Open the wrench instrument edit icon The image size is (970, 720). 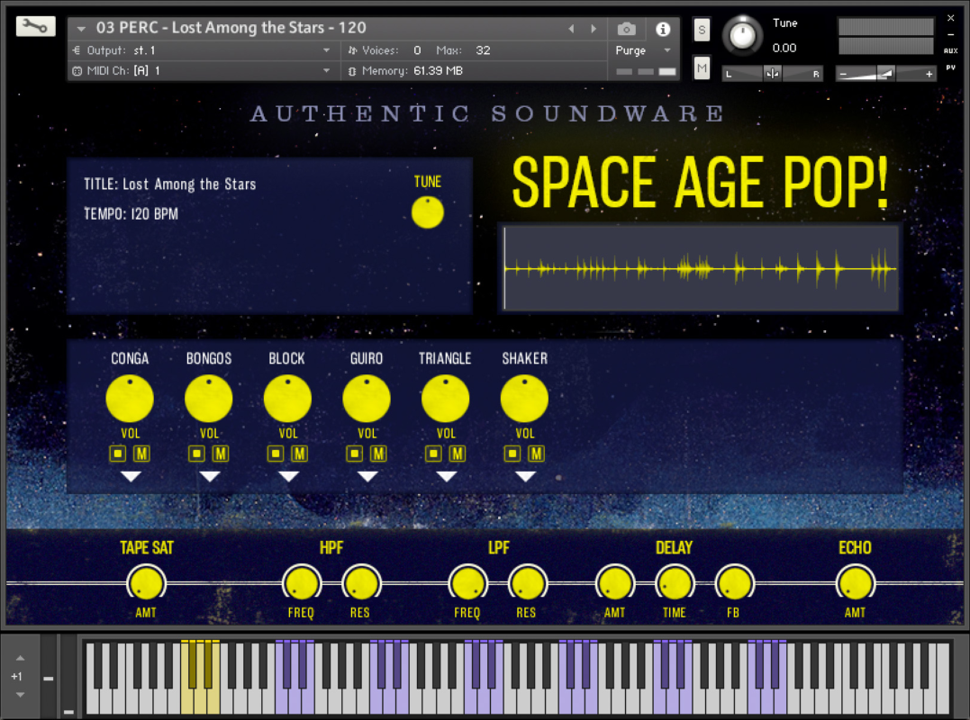35,27
